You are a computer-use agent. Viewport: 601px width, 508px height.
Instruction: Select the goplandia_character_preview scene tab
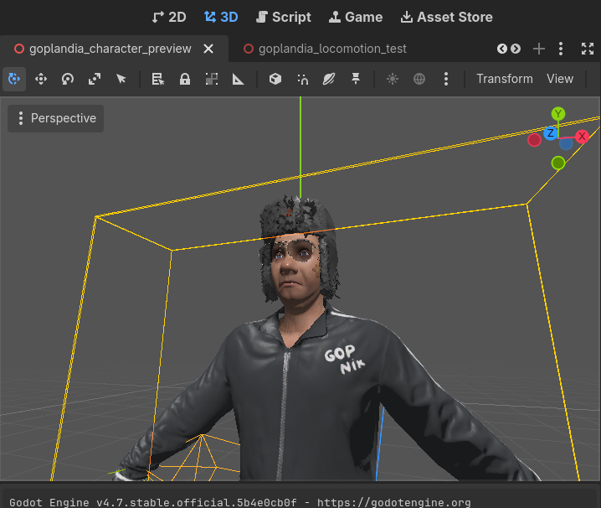click(x=110, y=49)
